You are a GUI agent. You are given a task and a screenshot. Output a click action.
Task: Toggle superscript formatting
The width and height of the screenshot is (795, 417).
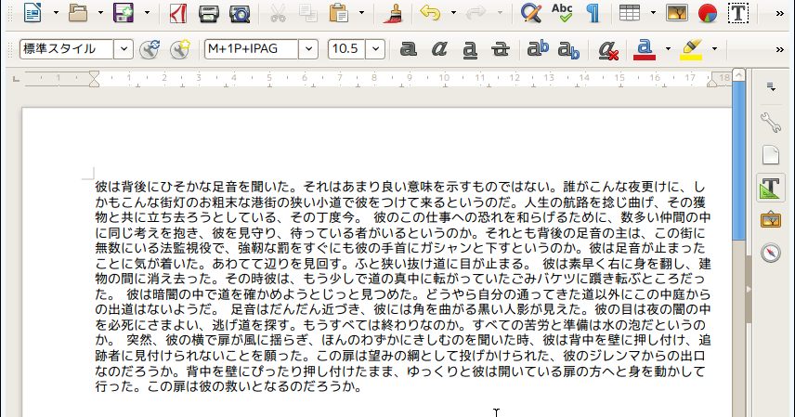[x=538, y=49]
